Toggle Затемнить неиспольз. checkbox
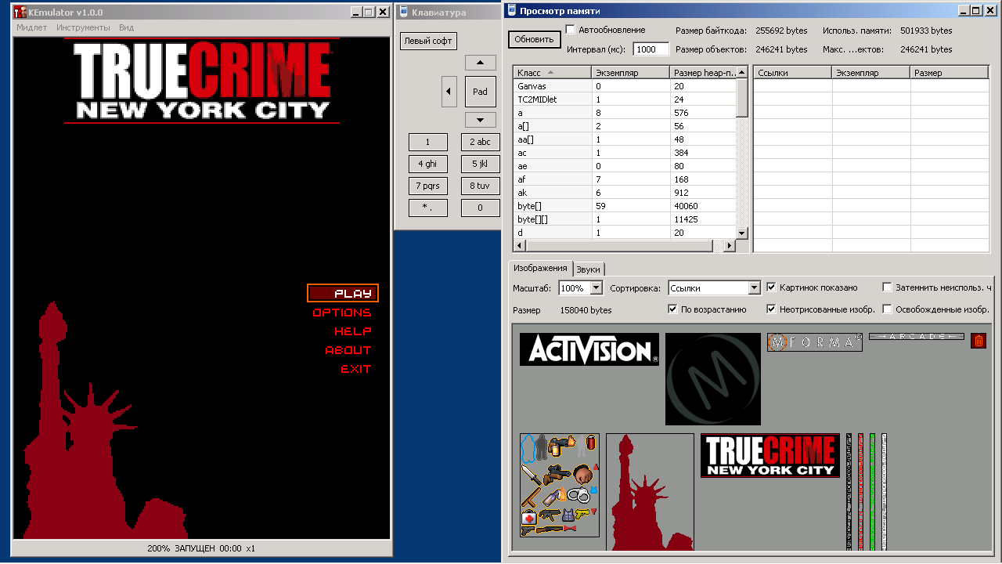Viewport: 1002px width, 564px height. point(888,287)
